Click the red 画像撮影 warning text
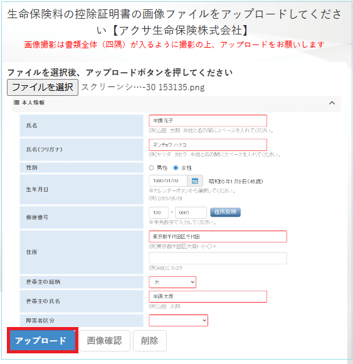Screen dimensions: 353x364 tap(174, 44)
